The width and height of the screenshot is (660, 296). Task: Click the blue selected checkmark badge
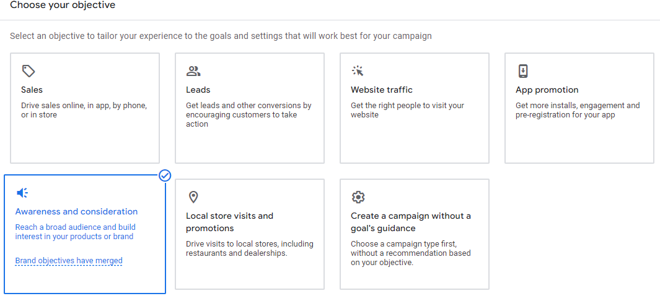[x=165, y=175]
